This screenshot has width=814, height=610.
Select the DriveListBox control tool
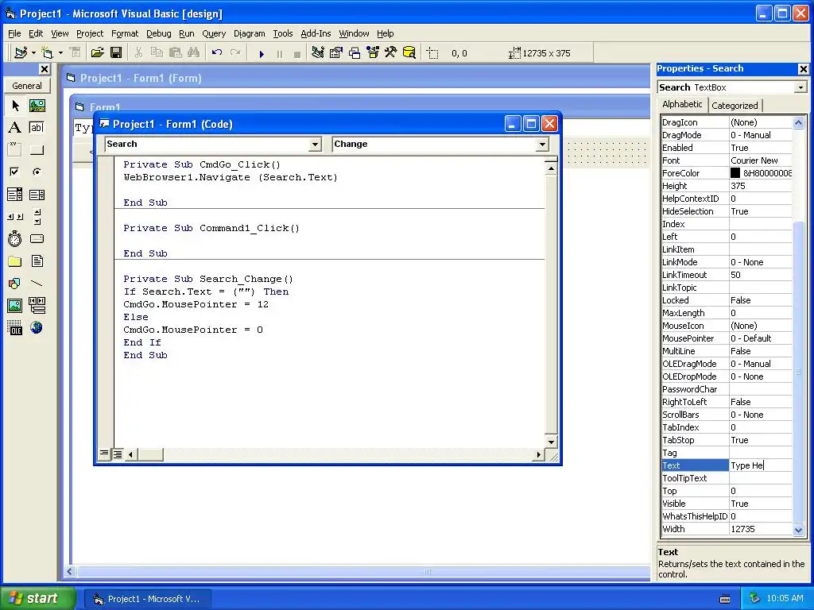coord(37,238)
